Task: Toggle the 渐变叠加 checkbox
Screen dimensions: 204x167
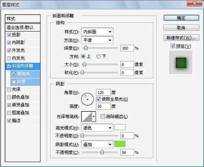Action: [9, 105]
